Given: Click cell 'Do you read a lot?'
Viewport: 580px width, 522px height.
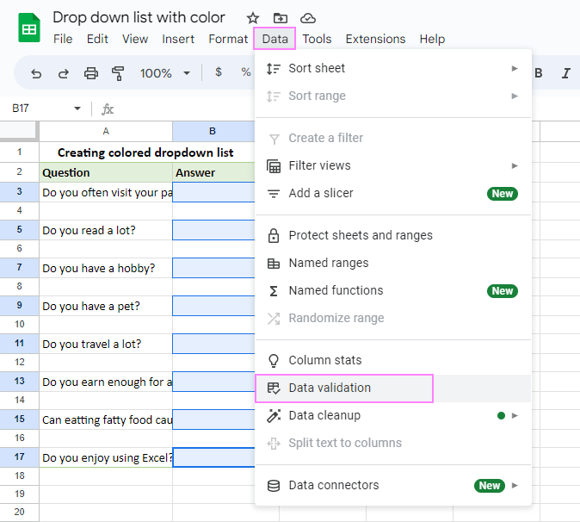Looking at the screenshot, I should [106, 230].
